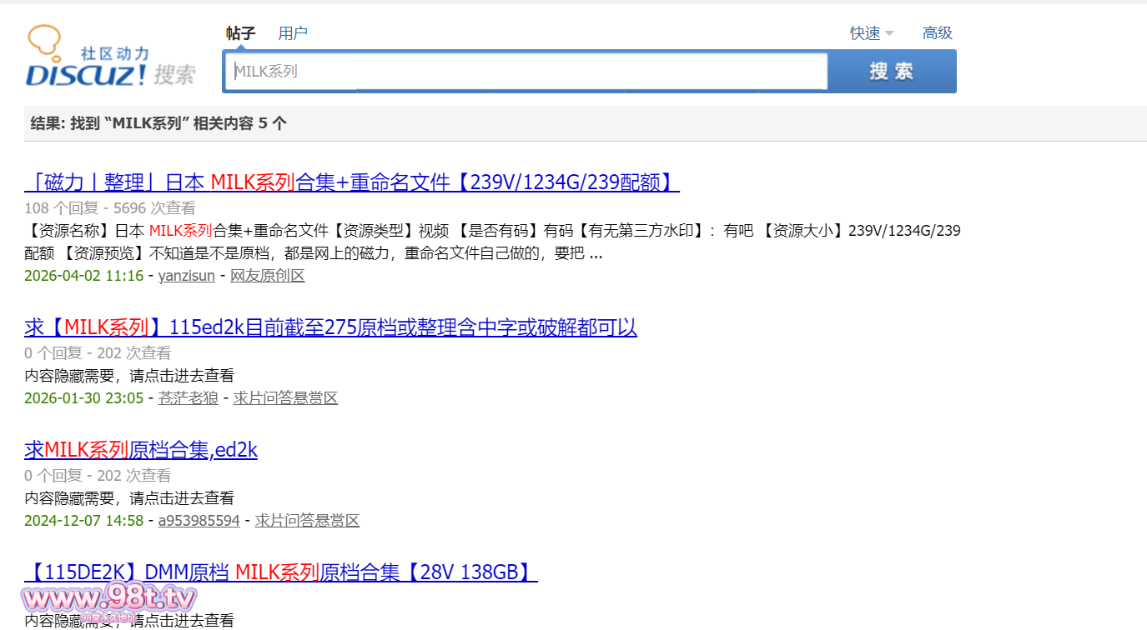Image resolution: width=1147 pixels, height=630 pixels.
Task: Click the results summary 找到 "MILK系列" 相关内容 5 个
Action: pyautogui.click(x=158, y=123)
